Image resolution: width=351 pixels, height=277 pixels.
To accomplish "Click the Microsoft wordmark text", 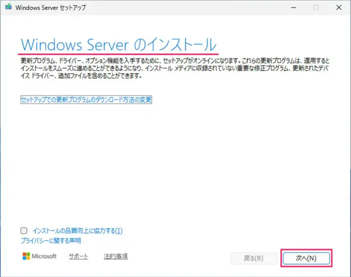I will click(44, 257).
